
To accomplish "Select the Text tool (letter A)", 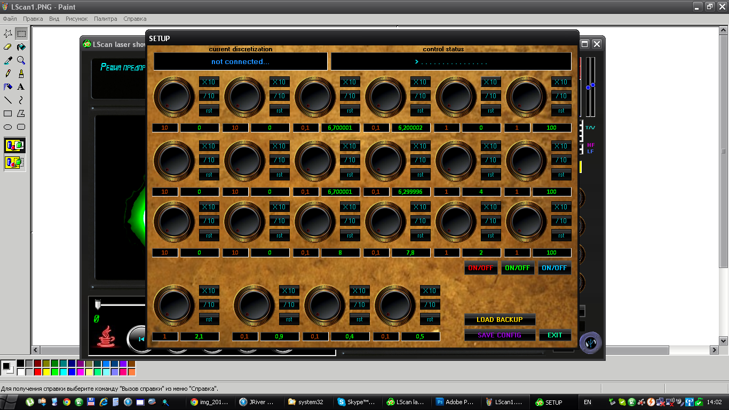I will click(21, 87).
